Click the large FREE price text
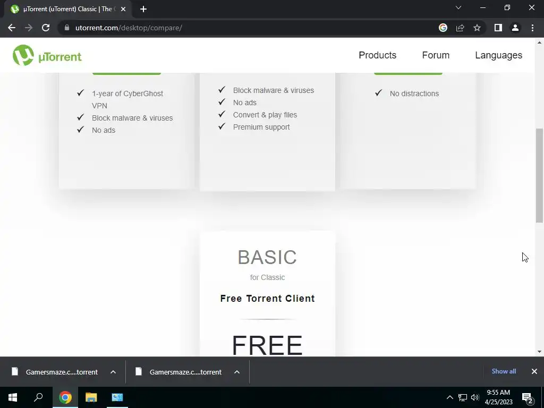The width and height of the screenshot is (544, 408). pyautogui.click(x=268, y=345)
